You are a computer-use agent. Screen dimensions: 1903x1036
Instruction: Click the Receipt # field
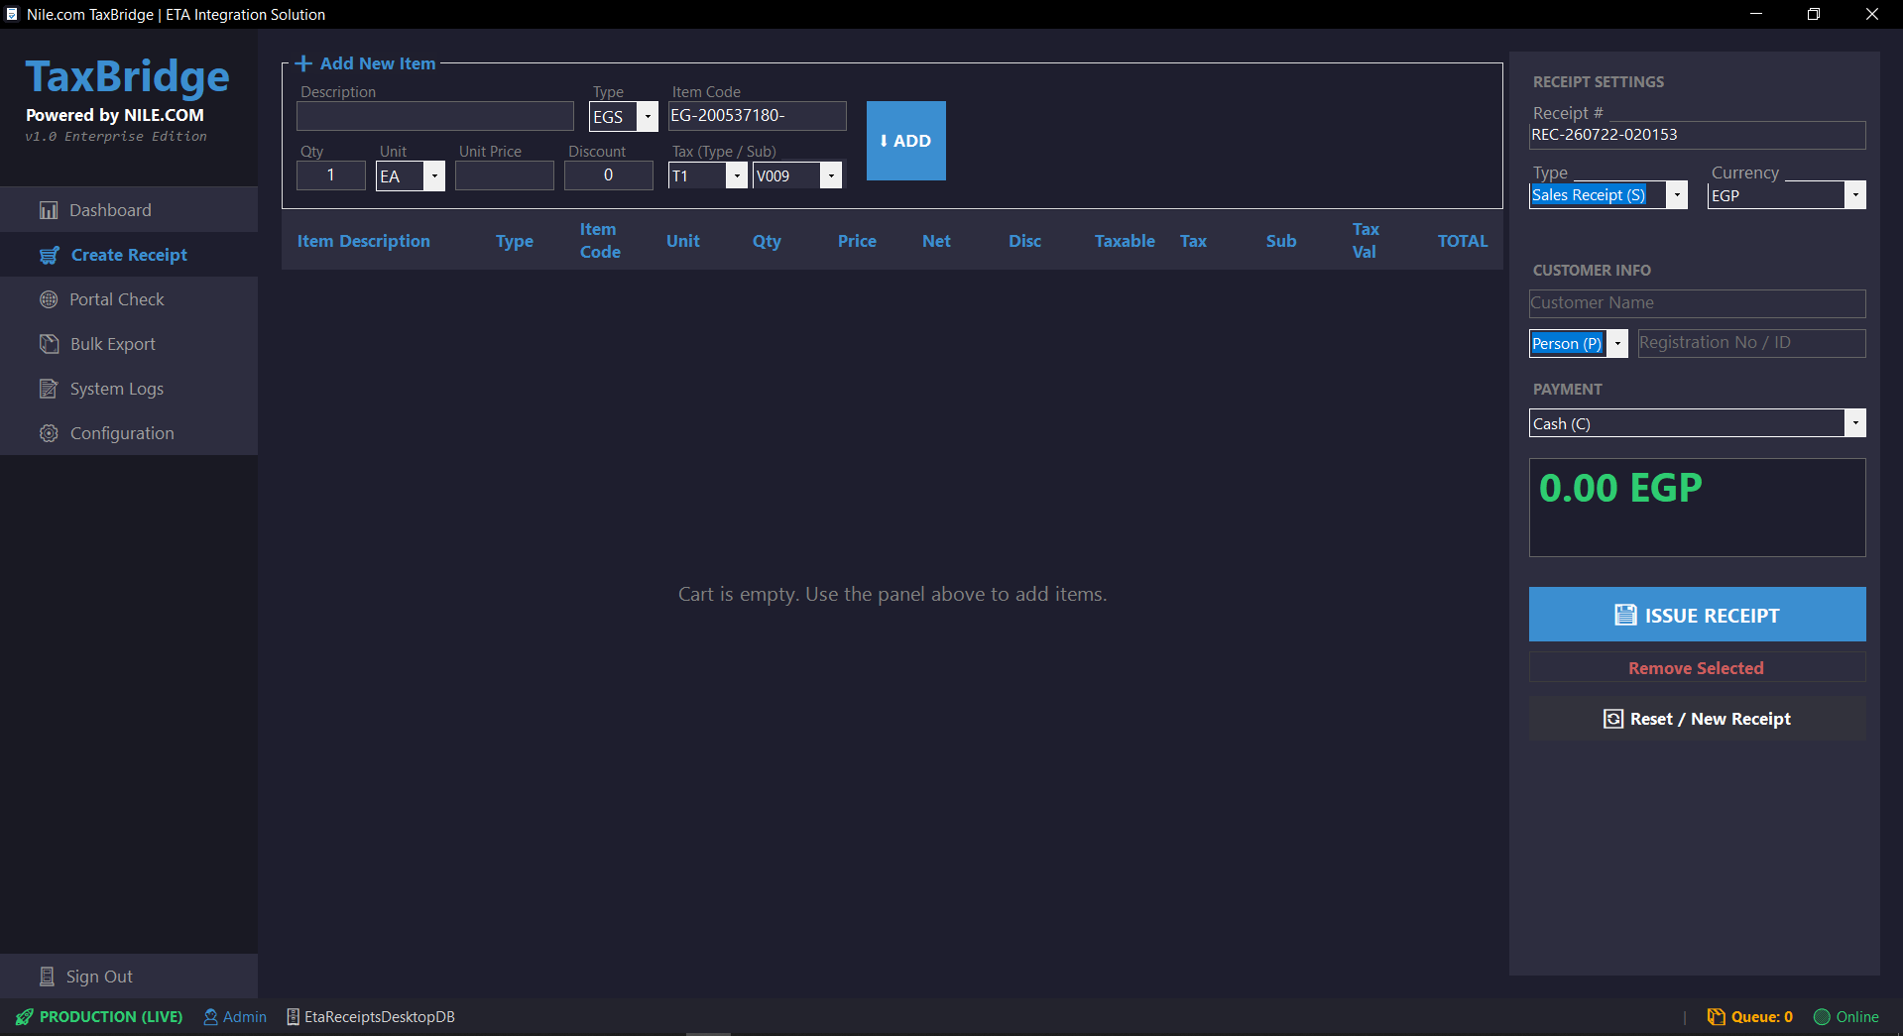point(1697,135)
